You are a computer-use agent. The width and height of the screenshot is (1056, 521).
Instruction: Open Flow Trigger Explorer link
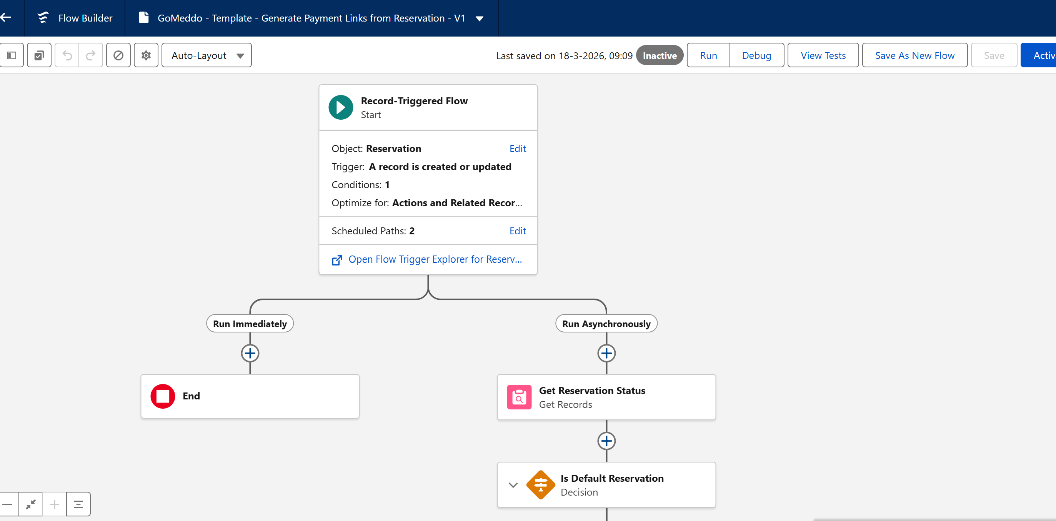435,259
